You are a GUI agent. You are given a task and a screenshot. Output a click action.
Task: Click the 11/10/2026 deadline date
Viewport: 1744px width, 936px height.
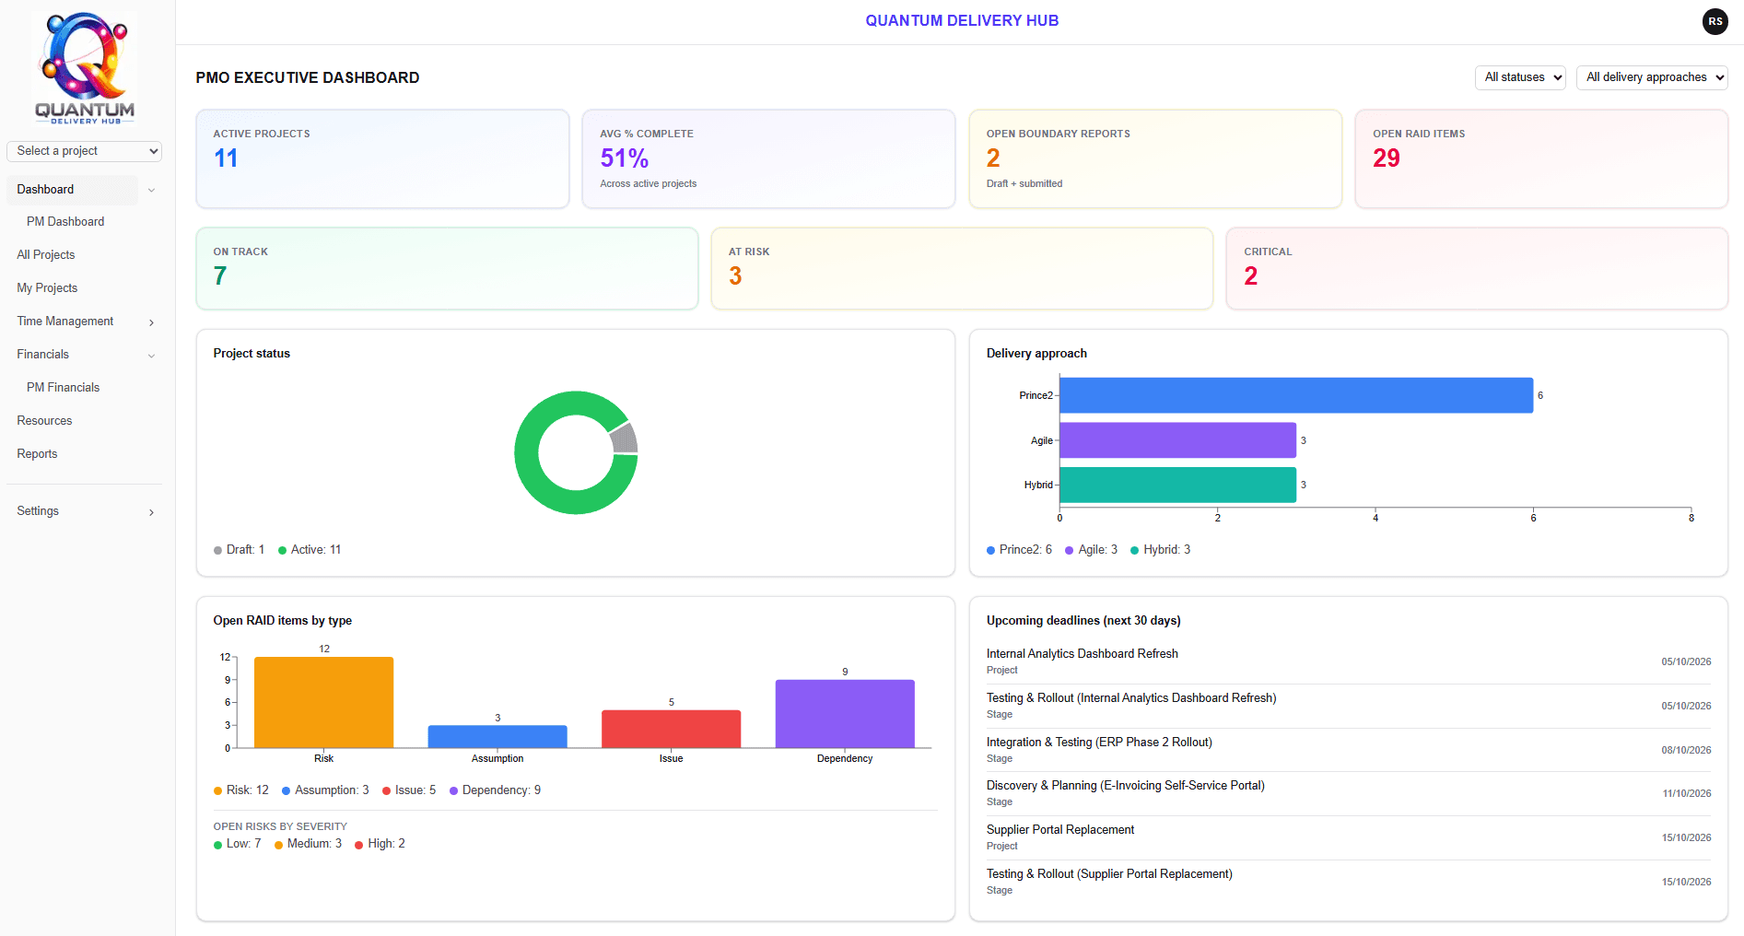tap(1687, 794)
